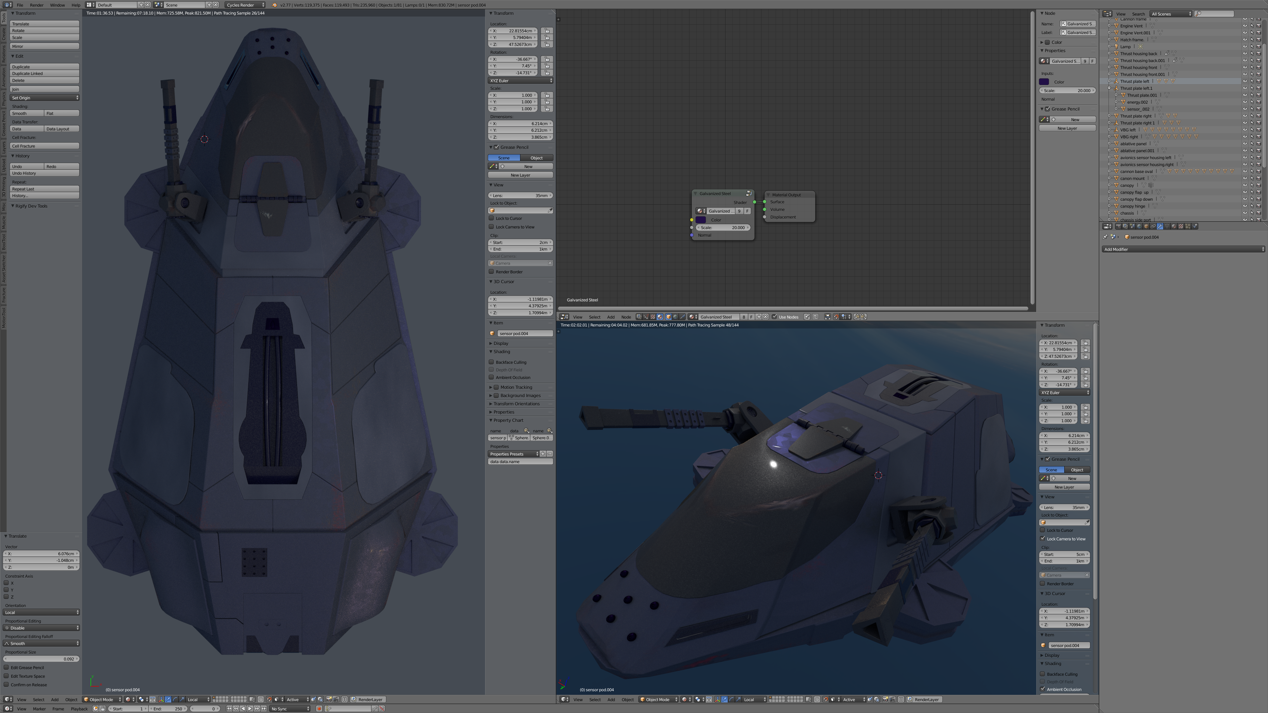Toggle node editor snapping magnet icon
This screenshot has width=1268, height=713.
836,317
